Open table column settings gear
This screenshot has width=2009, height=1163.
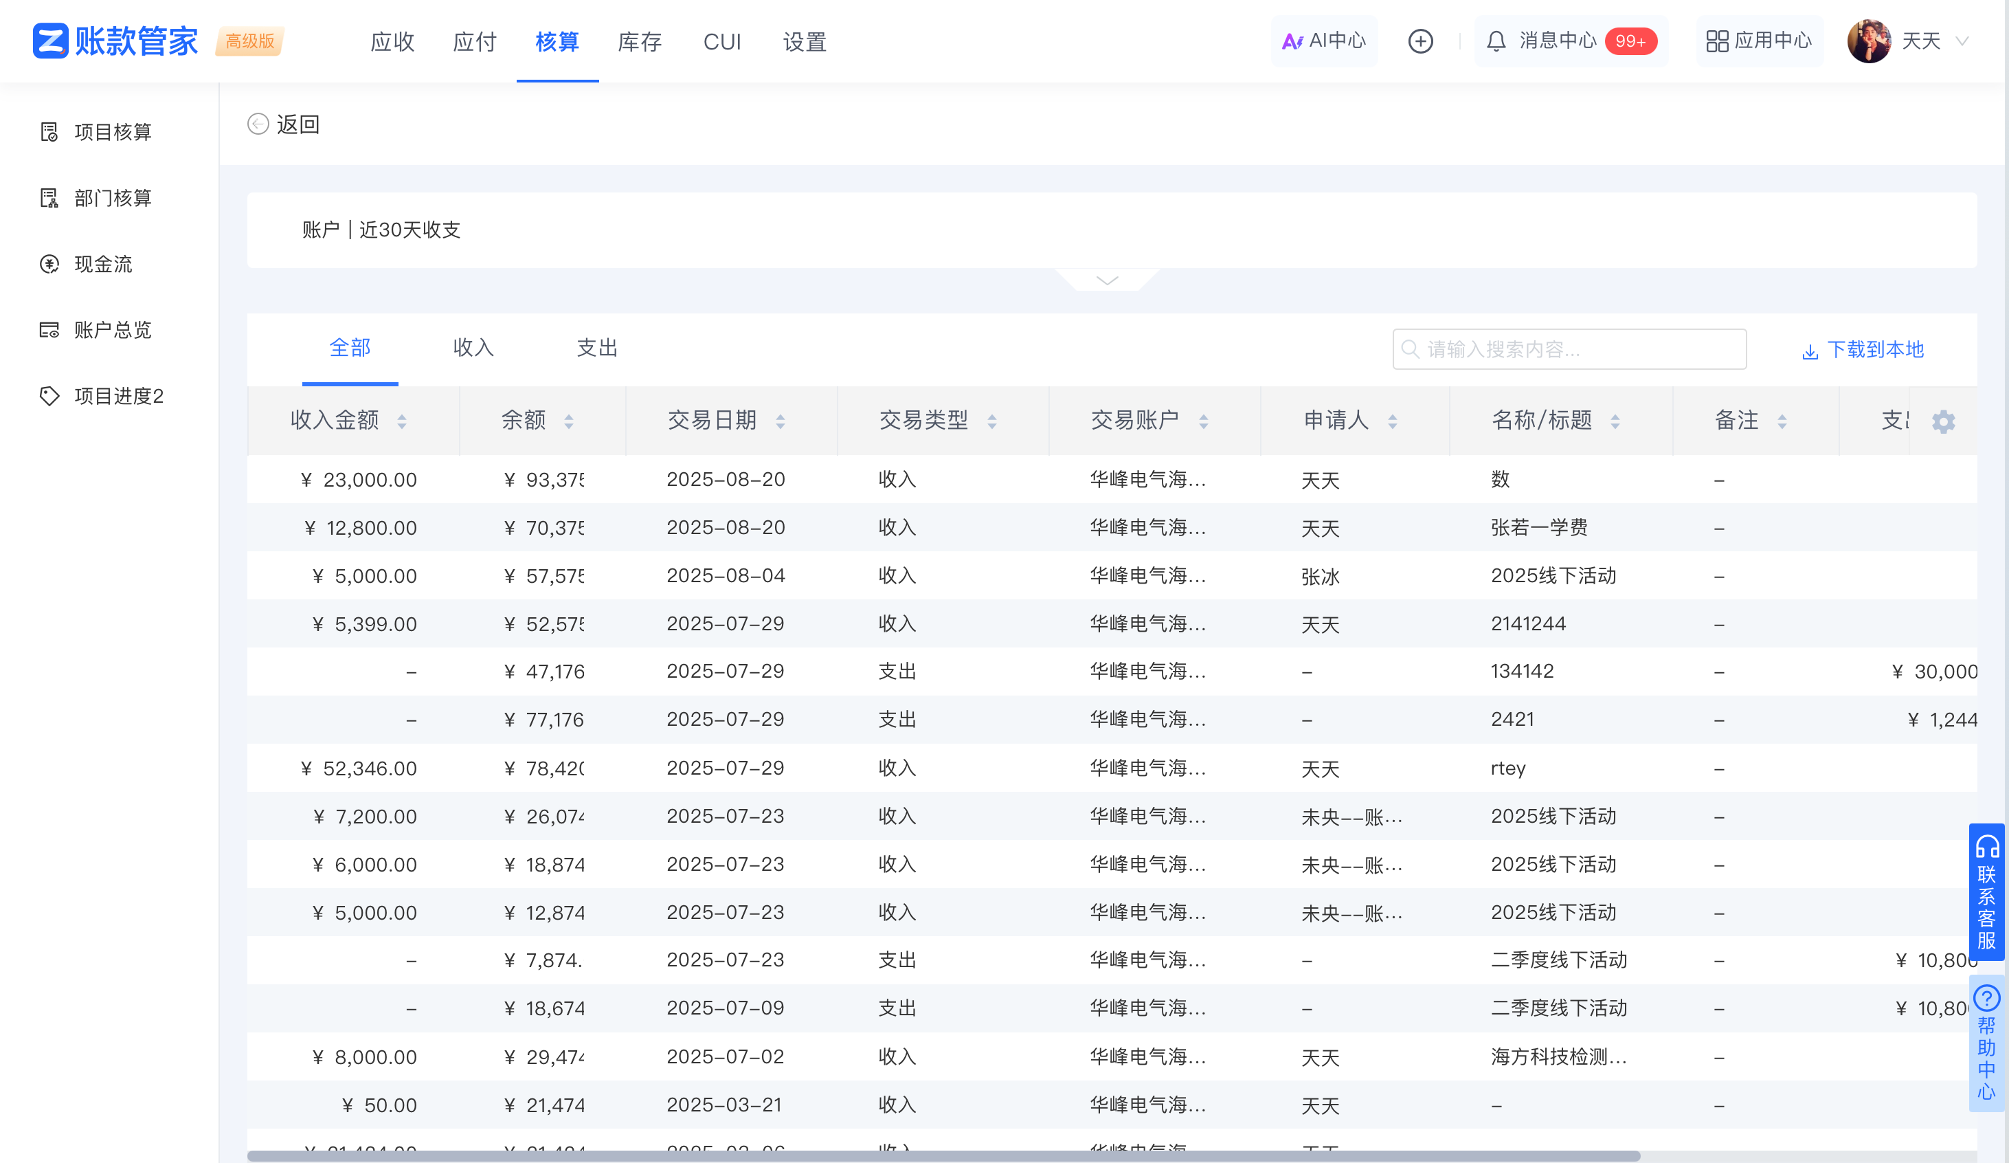coord(1943,421)
